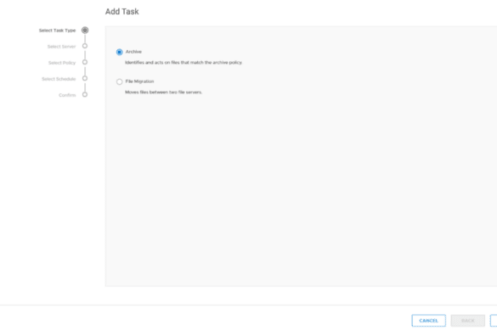Image resolution: width=497 pixels, height=331 pixels.
Task: Jump to the Confirm step label
Action: pos(67,95)
